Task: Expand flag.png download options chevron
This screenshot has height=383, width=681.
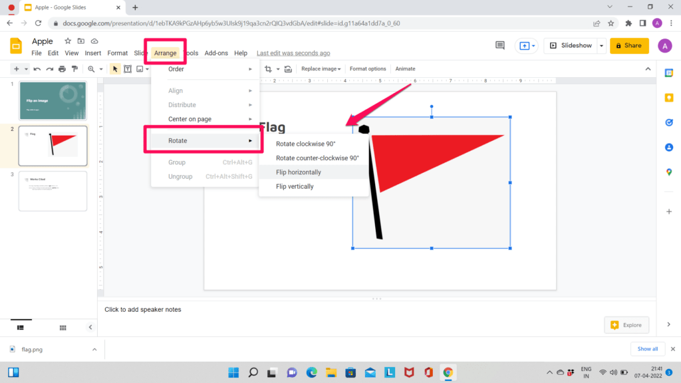Action: pos(93,348)
